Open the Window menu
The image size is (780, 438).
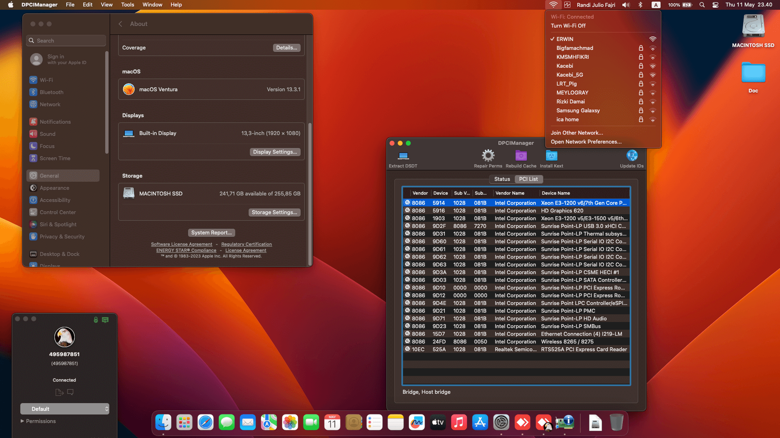point(152,5)
